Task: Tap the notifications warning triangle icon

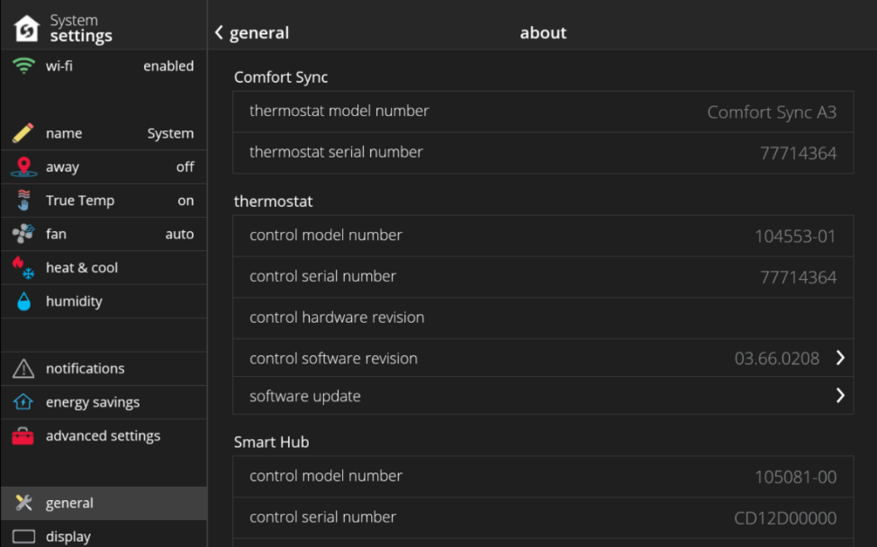Action: (x=23, y=369)
